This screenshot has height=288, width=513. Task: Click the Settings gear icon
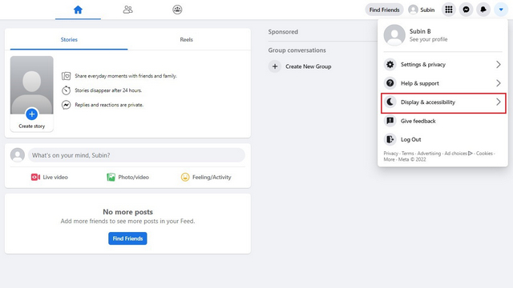390,64
